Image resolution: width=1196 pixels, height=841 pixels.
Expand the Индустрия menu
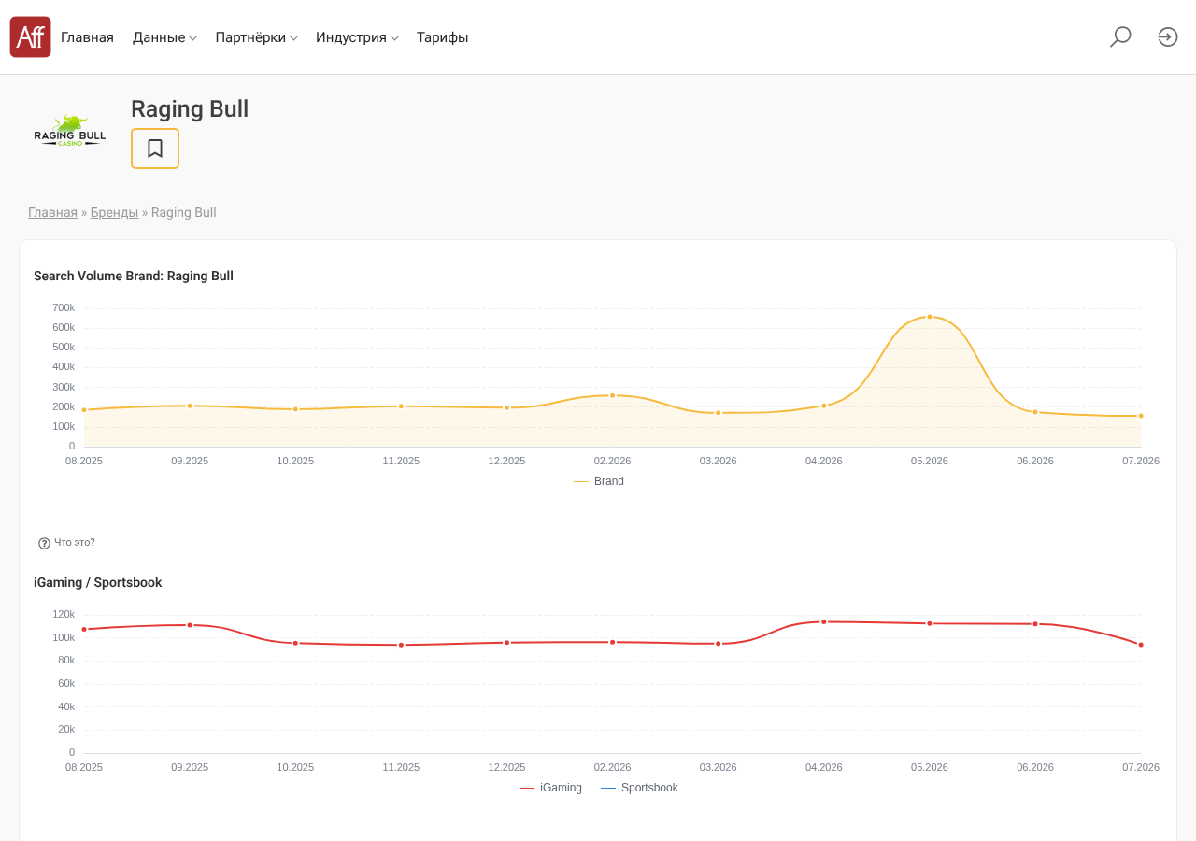tap(357, 37)
